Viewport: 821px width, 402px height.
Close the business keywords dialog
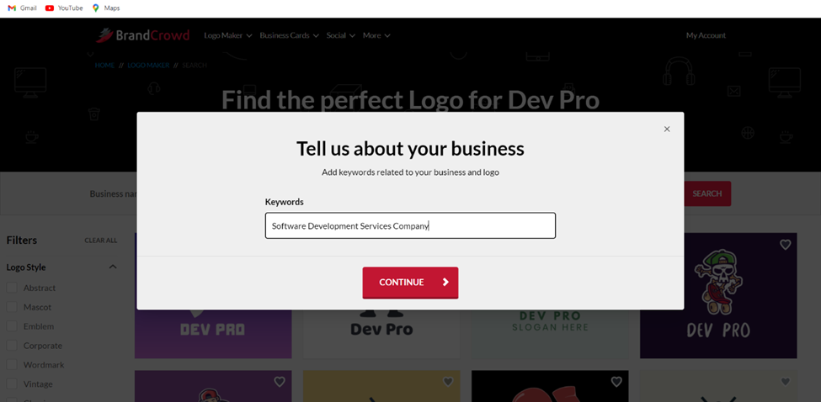click(x=667, y=130)
